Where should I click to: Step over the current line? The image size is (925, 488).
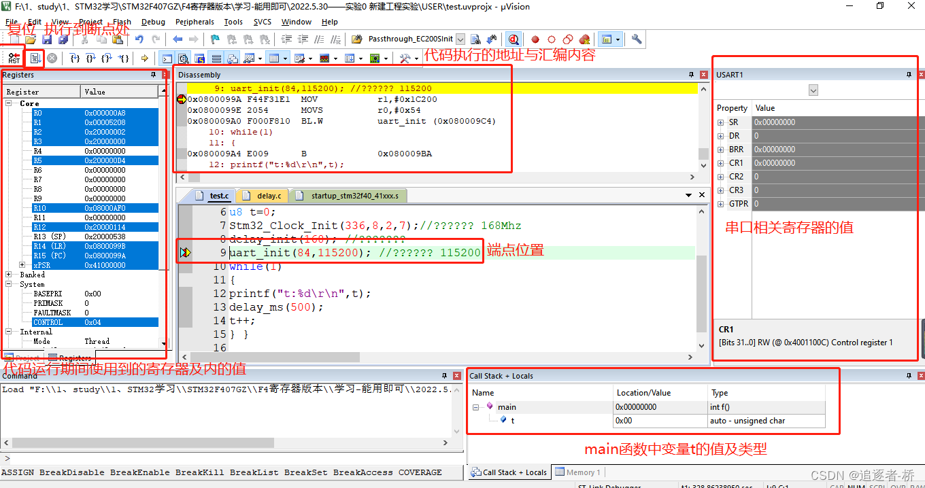click(90, 58)
